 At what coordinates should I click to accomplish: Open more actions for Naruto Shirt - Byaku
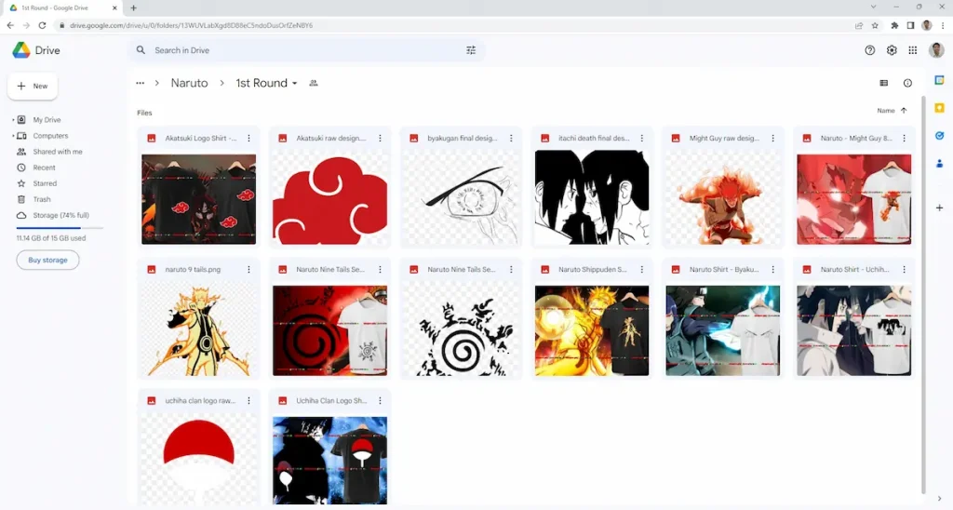click(x=773, y=269)
